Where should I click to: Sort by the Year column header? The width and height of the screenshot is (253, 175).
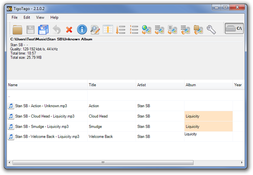pos(239,85)
